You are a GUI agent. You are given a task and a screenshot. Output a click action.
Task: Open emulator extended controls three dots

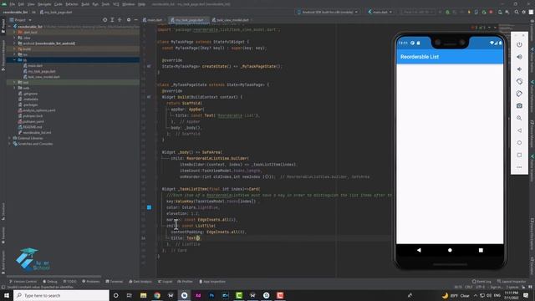click(x=519, y=167)
